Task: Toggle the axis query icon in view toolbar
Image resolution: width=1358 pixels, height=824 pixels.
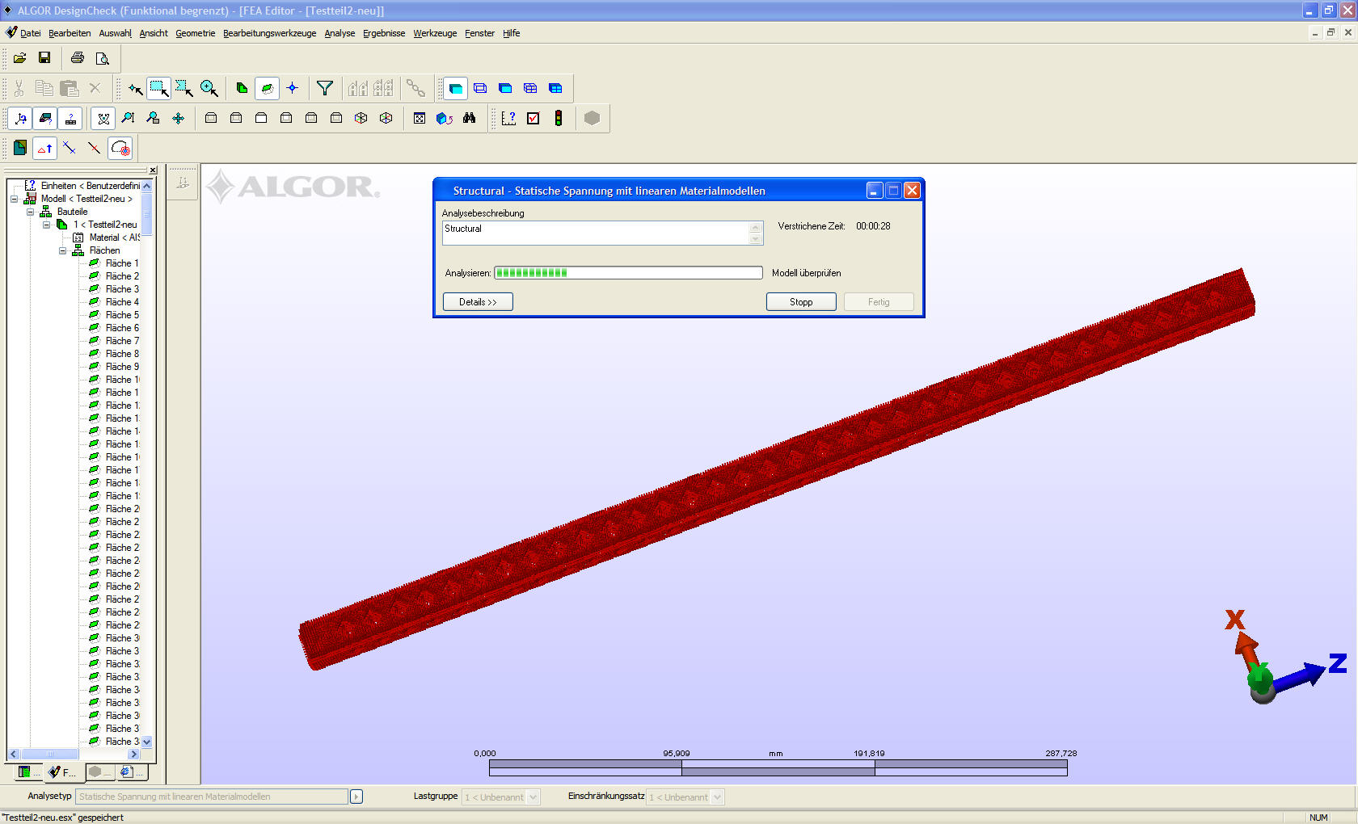Action: [21, 119]
